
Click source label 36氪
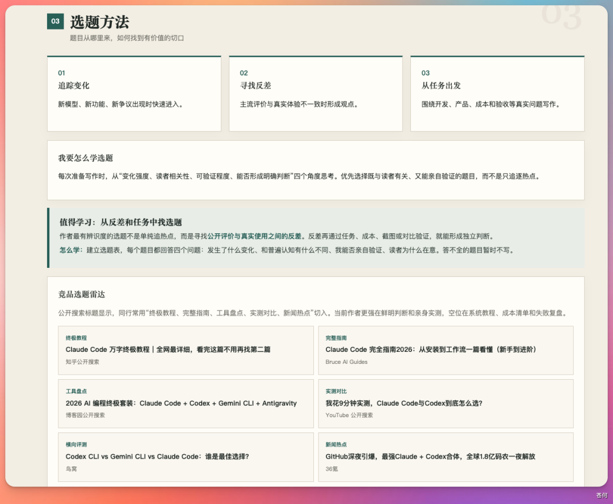331,469
